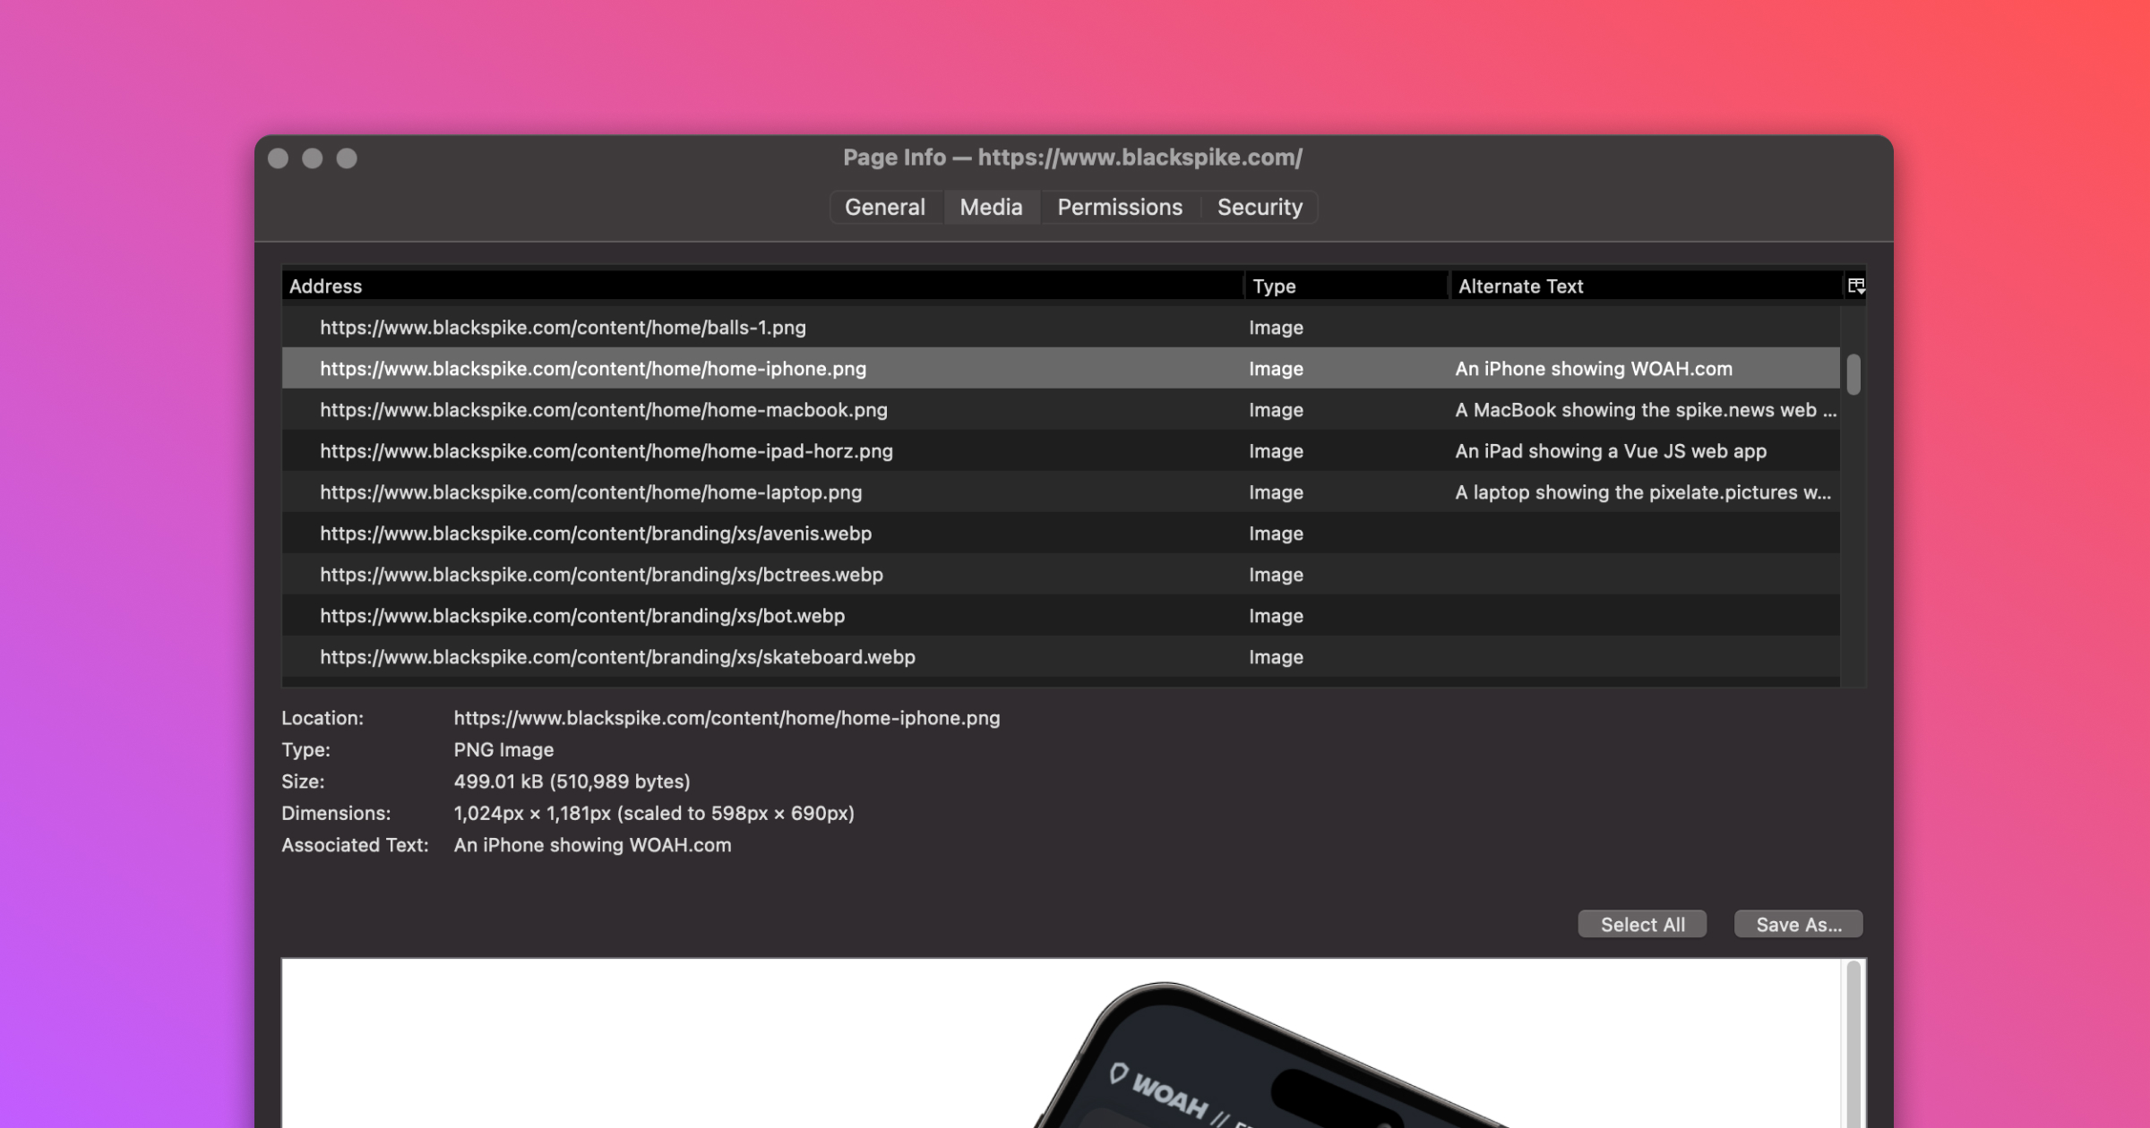Sort by the Address column header
The image size is (2150, 1128).
point(762,286)
